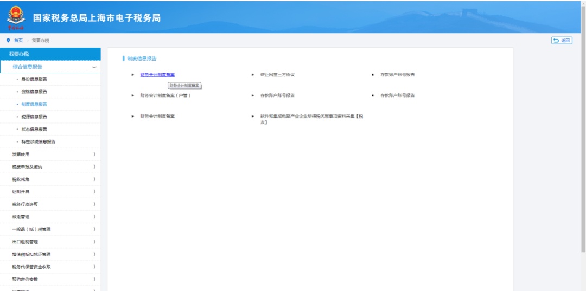This screenshot has width=586, height=291.
Task: Open the underlined 财务会计制度备案 link
Action: [157, 75]
